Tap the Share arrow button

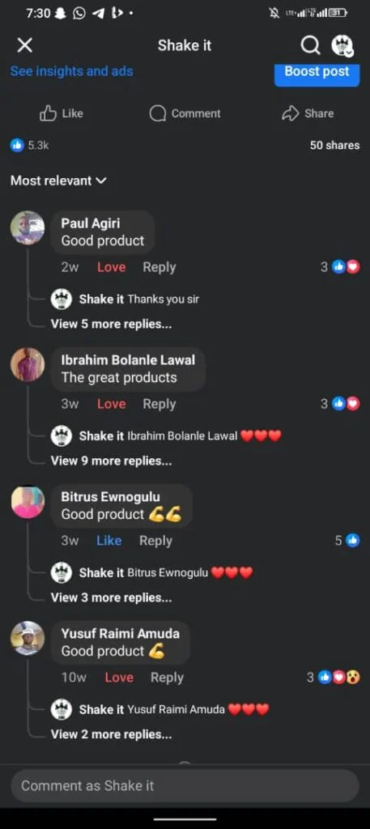click(x=308, y=113)
